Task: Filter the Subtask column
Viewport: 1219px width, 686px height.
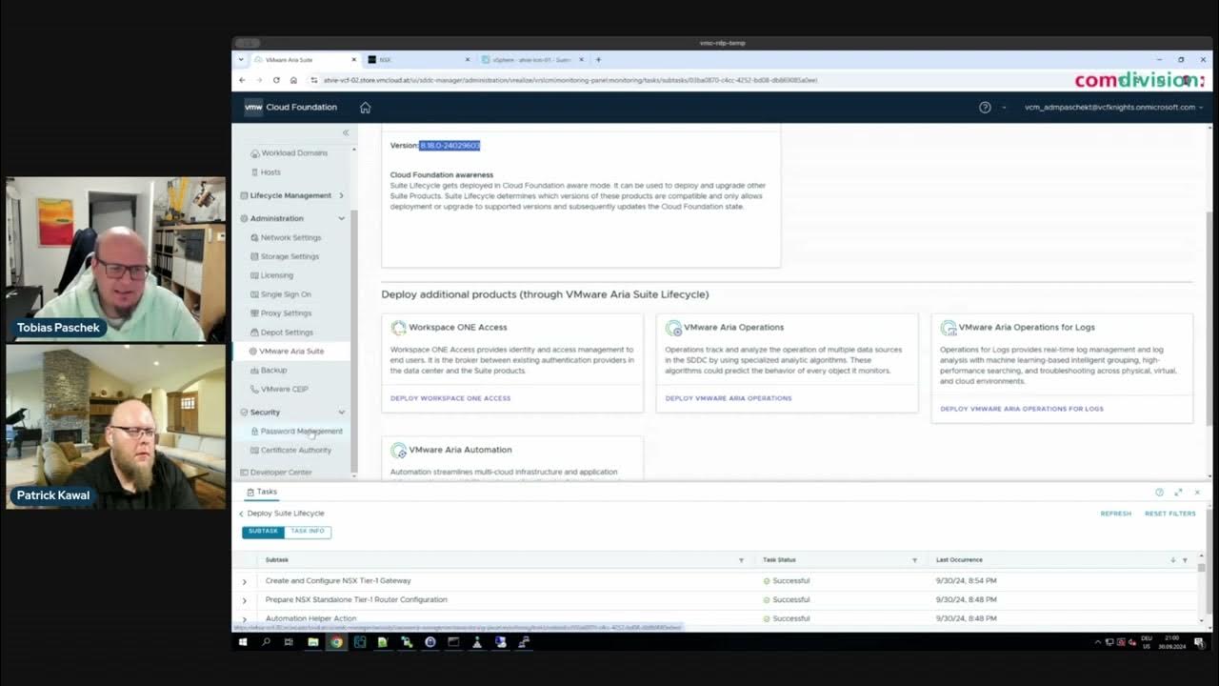Action: click(741, 560)
